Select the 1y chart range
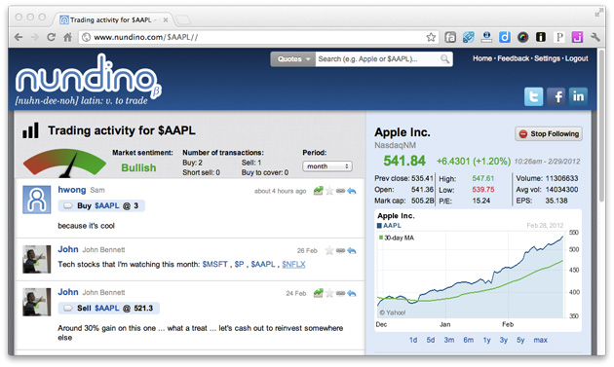614x367 pixels. 486,340
